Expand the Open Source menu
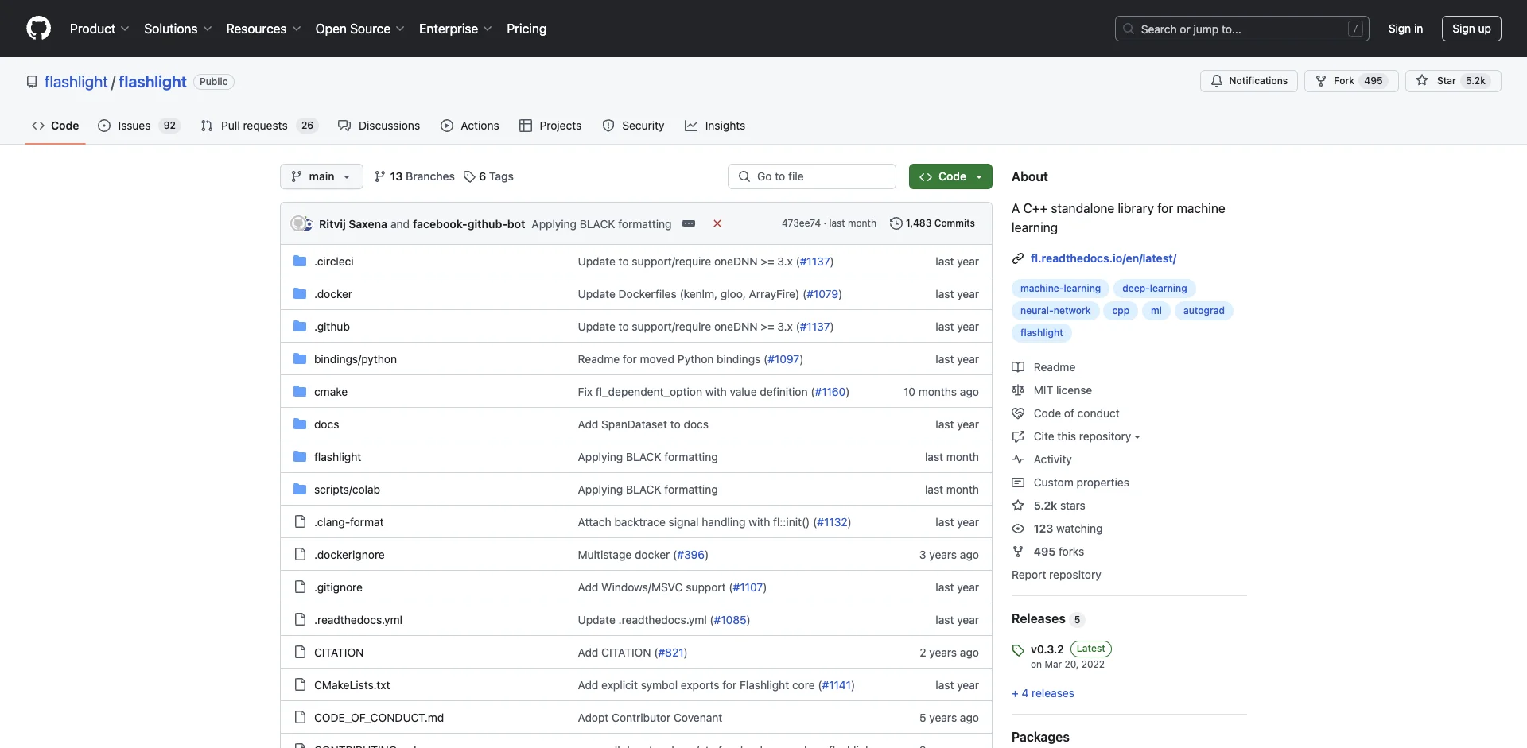 (359, 29)
